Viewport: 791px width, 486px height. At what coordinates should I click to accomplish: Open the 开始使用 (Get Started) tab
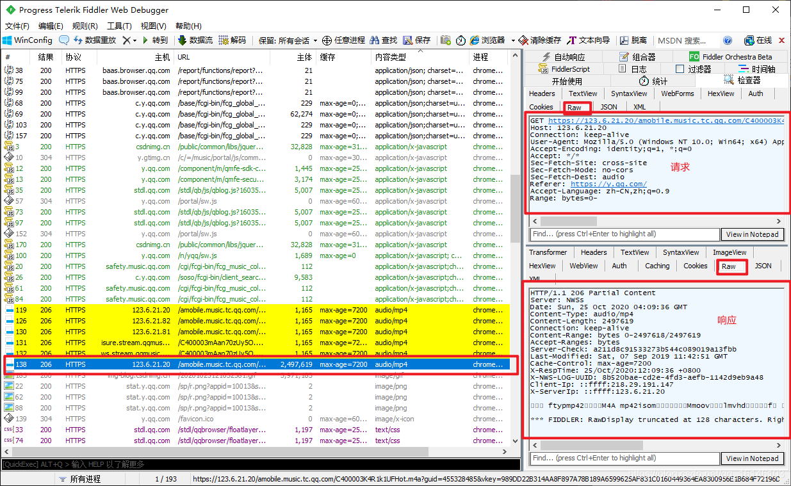[567, 81]
